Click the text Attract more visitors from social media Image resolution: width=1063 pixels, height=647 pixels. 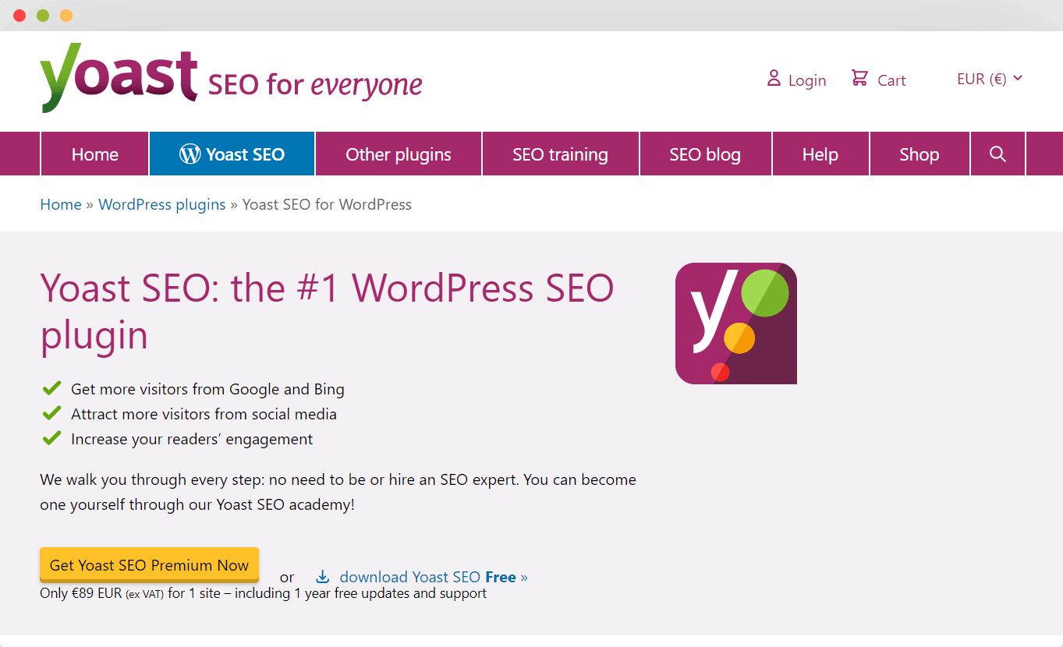click(x=204, y=414)
